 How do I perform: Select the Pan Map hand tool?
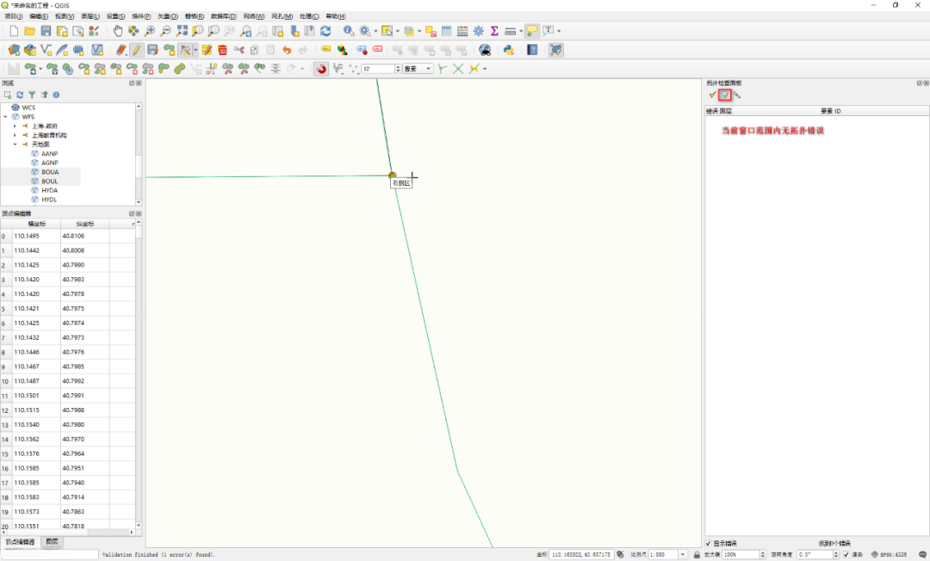[118, 31]
